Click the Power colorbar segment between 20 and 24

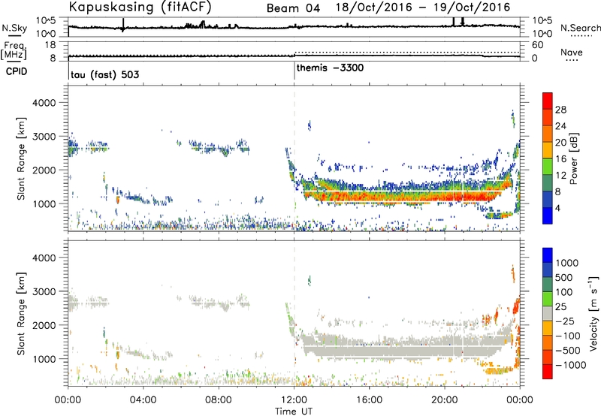pos(548,134)
